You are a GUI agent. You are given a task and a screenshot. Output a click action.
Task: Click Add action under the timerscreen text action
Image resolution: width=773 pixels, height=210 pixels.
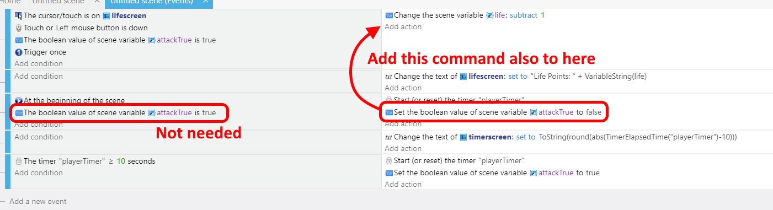[x=403, y=148]
